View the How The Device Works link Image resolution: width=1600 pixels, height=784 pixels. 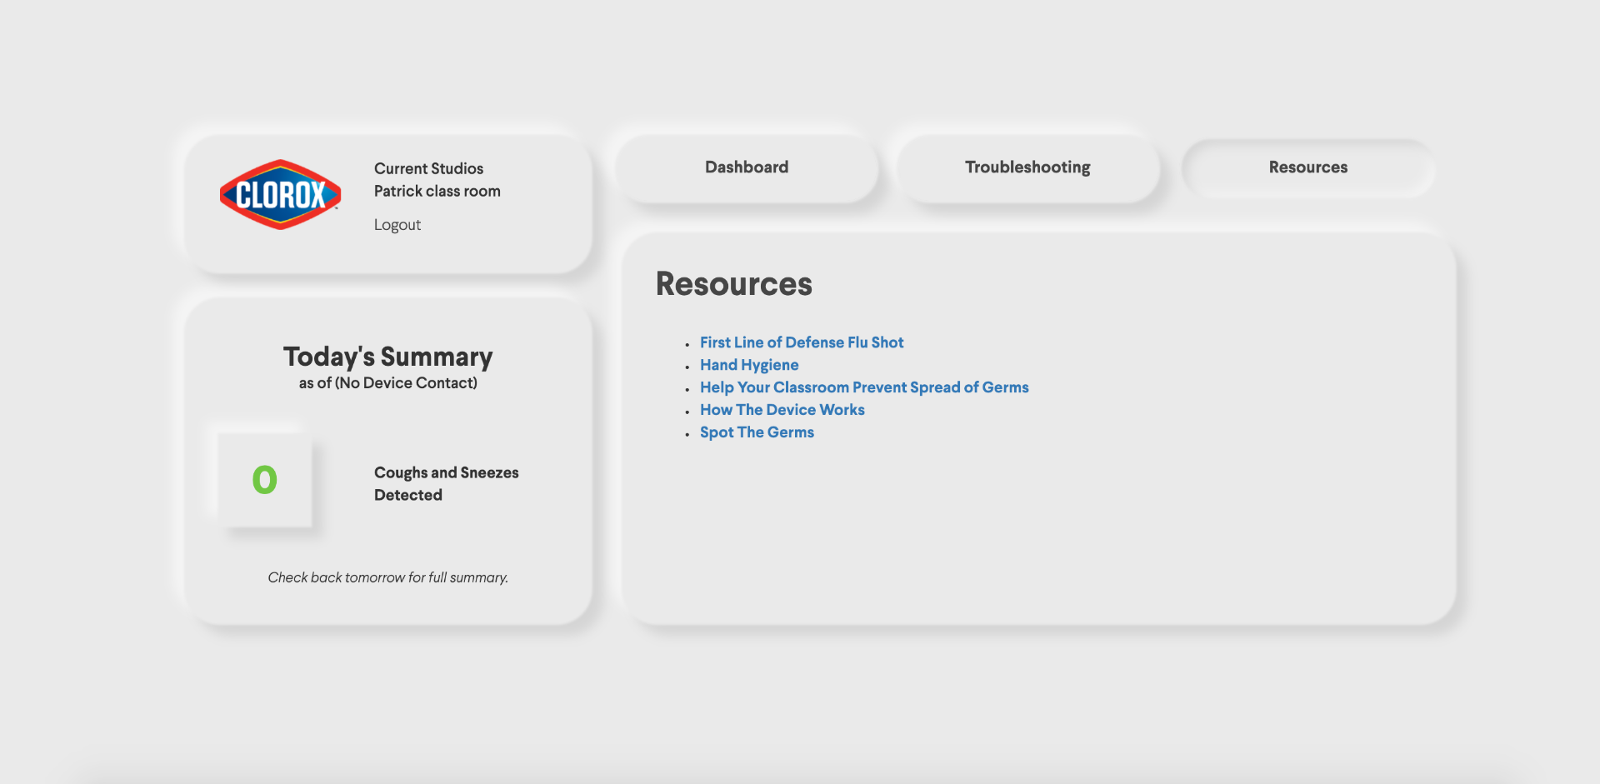tap(782, 410)
